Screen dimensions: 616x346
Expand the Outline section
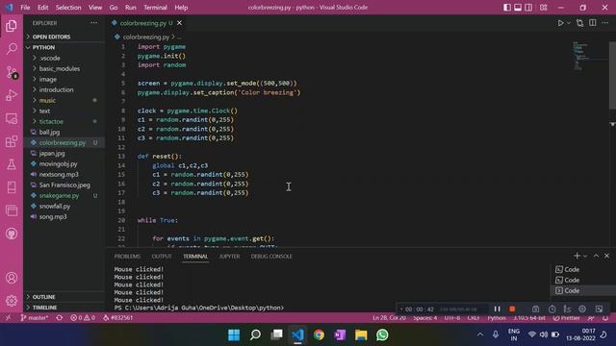tap(64, 297)
